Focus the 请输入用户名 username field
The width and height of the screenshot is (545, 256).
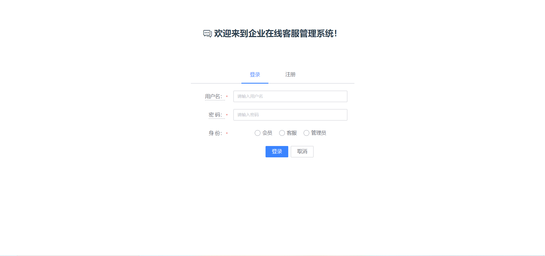point(290,96)
